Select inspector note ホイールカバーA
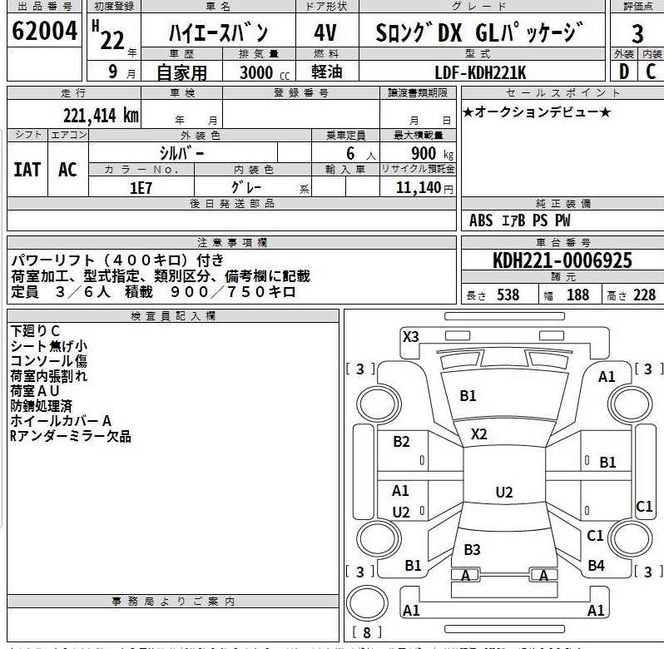664x649 pixels. [x=61, y=421]
